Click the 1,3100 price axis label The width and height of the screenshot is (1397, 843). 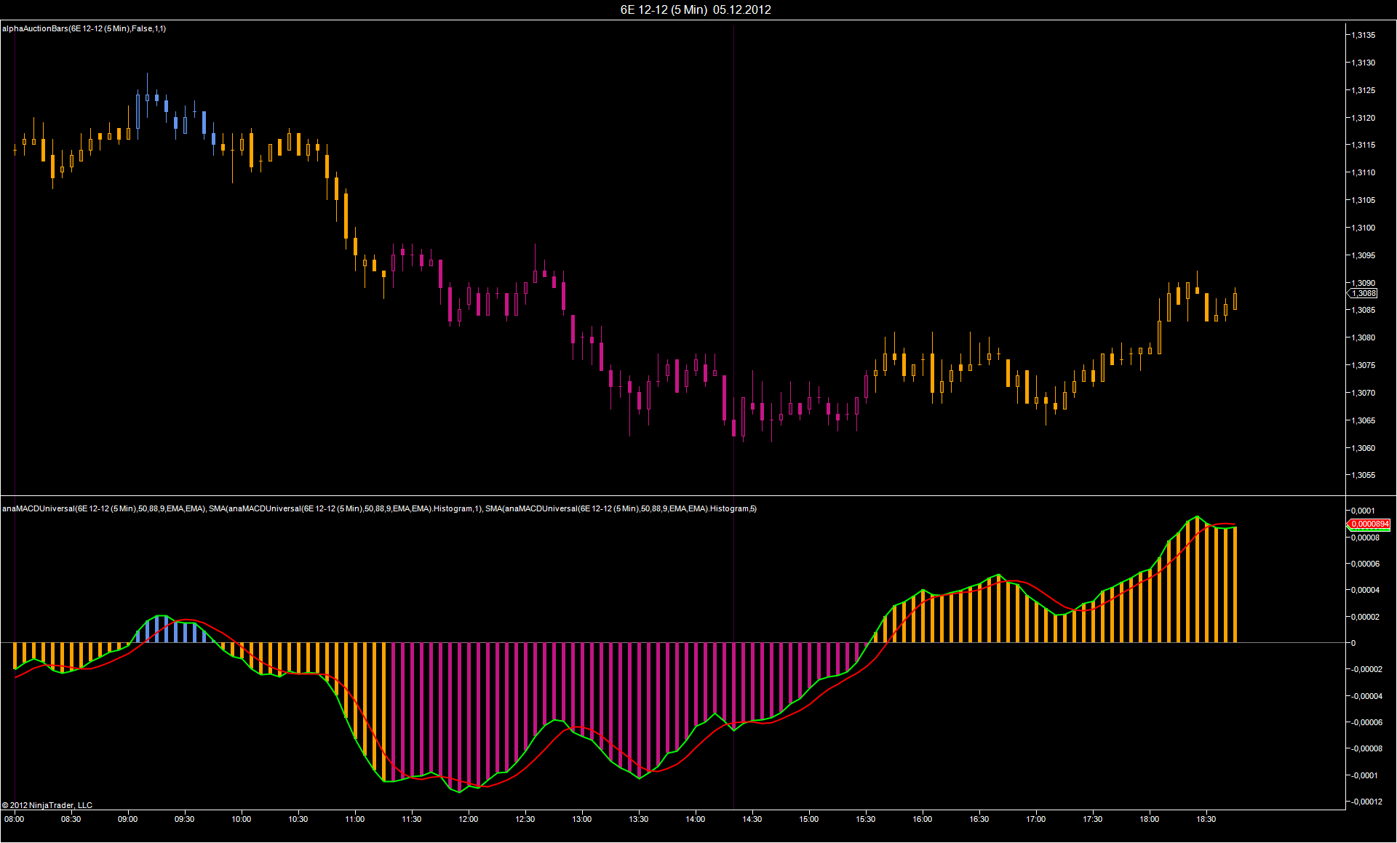tap(1364, 228)
